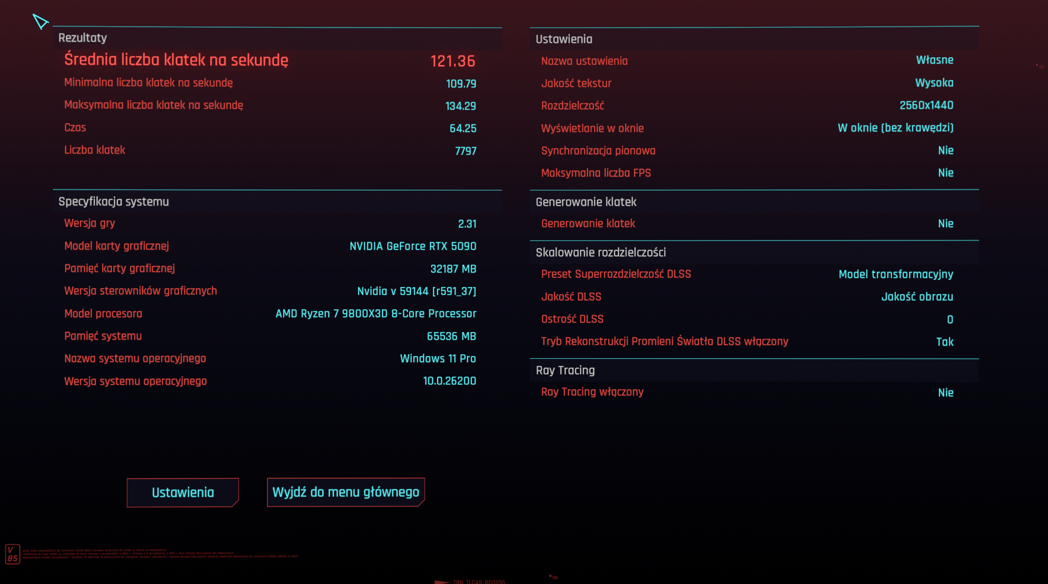Click the Generowanie klatek Nie value
The width and height of the screenshot is (1048, 584).
(945, 224)
